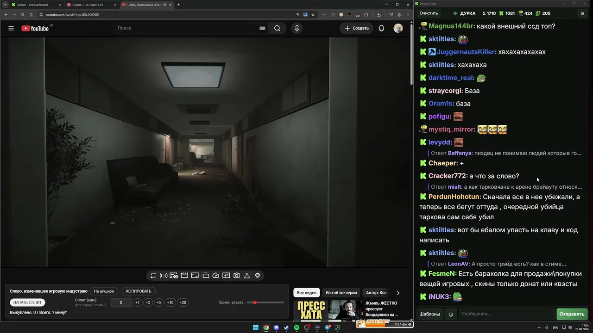
Task: Open Steam from the taskbar
Action: (286, 328)
